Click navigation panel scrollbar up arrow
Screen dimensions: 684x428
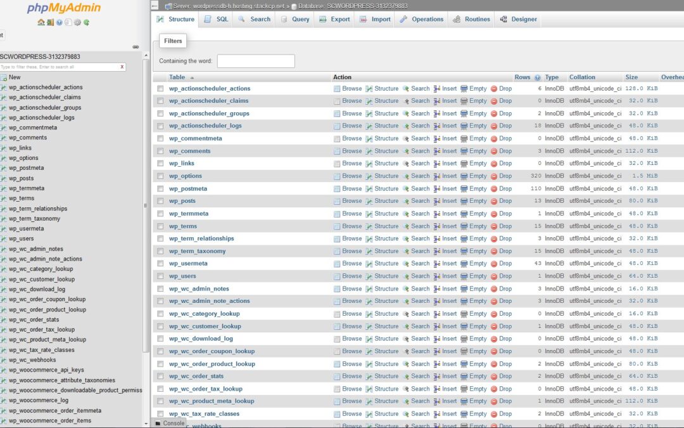(146, 55)
